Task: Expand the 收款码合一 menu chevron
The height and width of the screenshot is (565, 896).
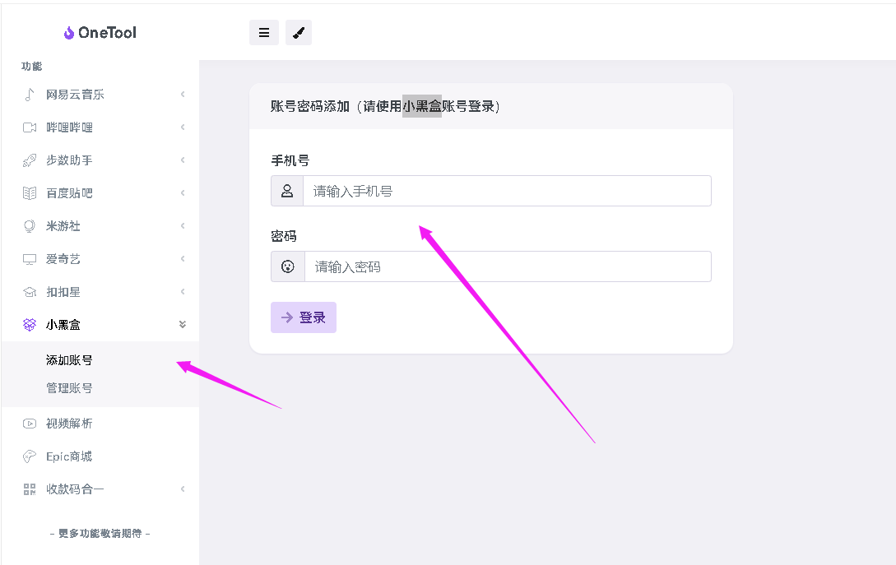Action: (x=183, y=489)
